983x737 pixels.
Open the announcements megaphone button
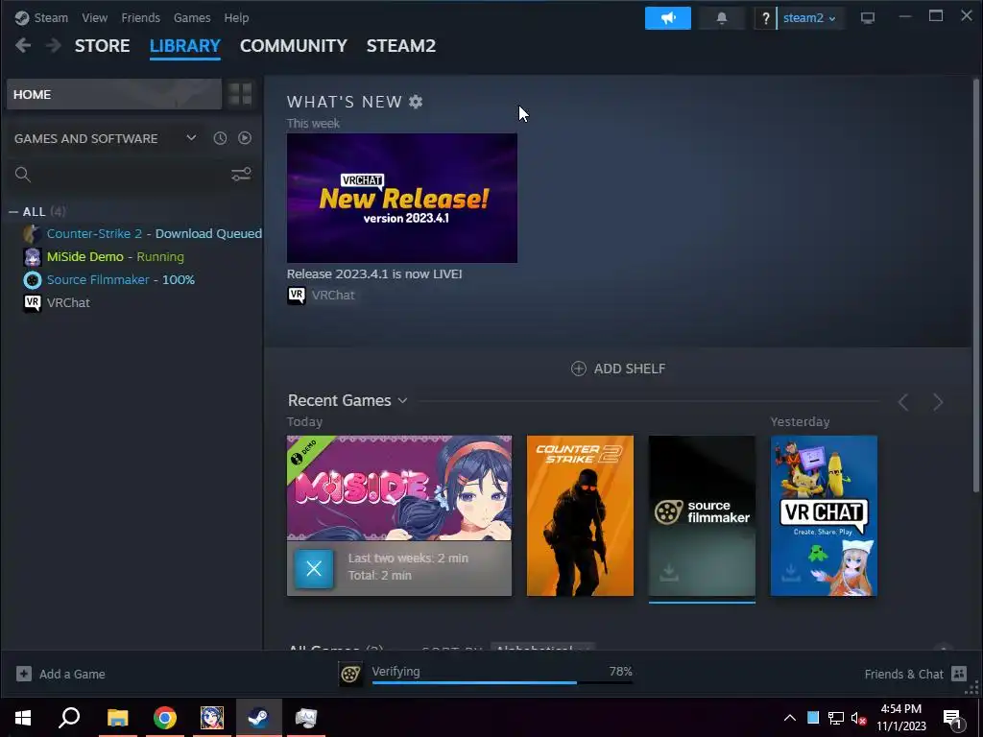tap(668, 18)
